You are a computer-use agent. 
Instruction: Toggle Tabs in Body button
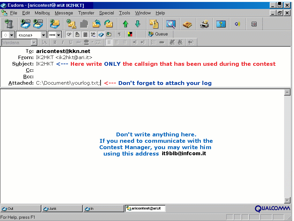click(x=93, y=34)
